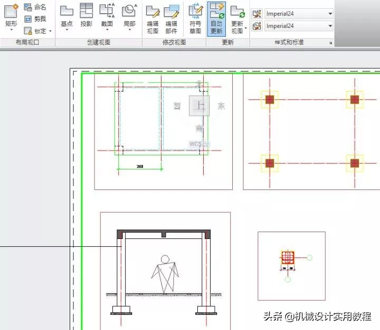Open the 基点 dropdown arrow
This screenshot has width=380, height=330.
(x=66, y=29)
